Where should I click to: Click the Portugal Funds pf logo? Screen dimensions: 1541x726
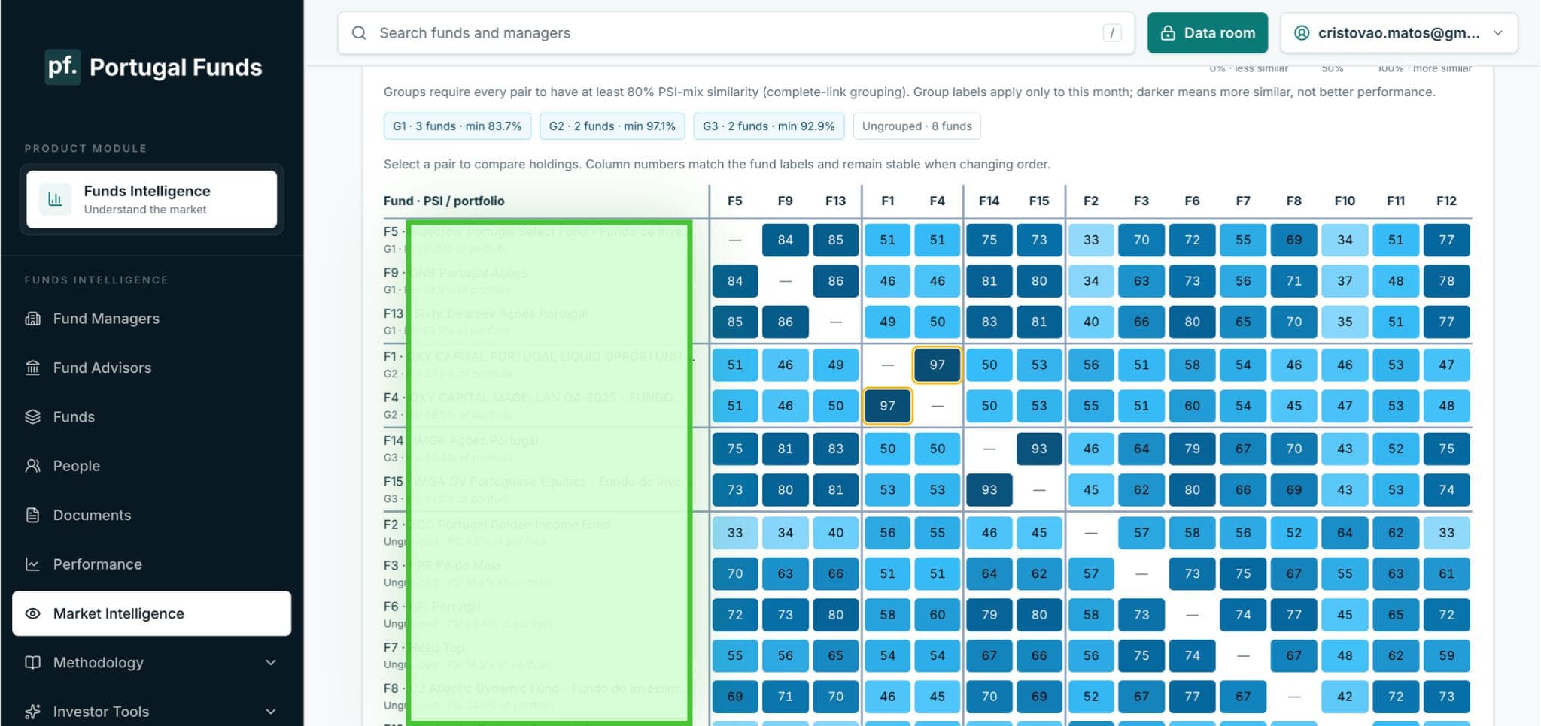[x=62, y=67]
